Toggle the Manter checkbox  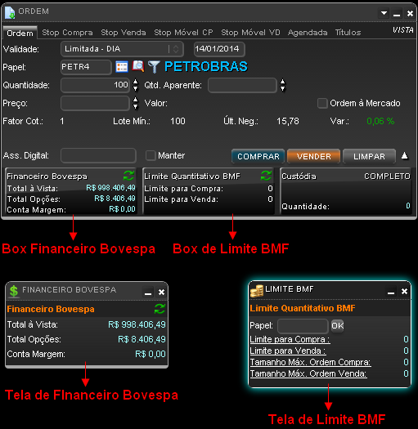pyautogui.click(x=151, y=155)
